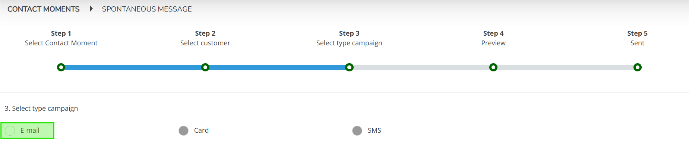The width and height of the screenshot is (689, 145).
Task: Click the Step 3 Select type campaign label
Action: click(x=349, y=38)
